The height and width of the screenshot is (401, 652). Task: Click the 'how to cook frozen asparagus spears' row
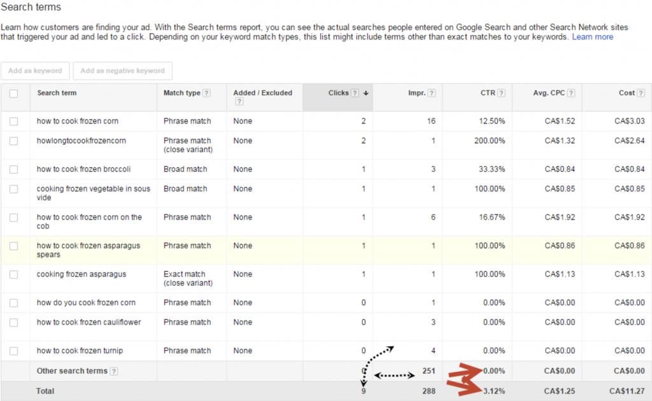coord(89,250)
